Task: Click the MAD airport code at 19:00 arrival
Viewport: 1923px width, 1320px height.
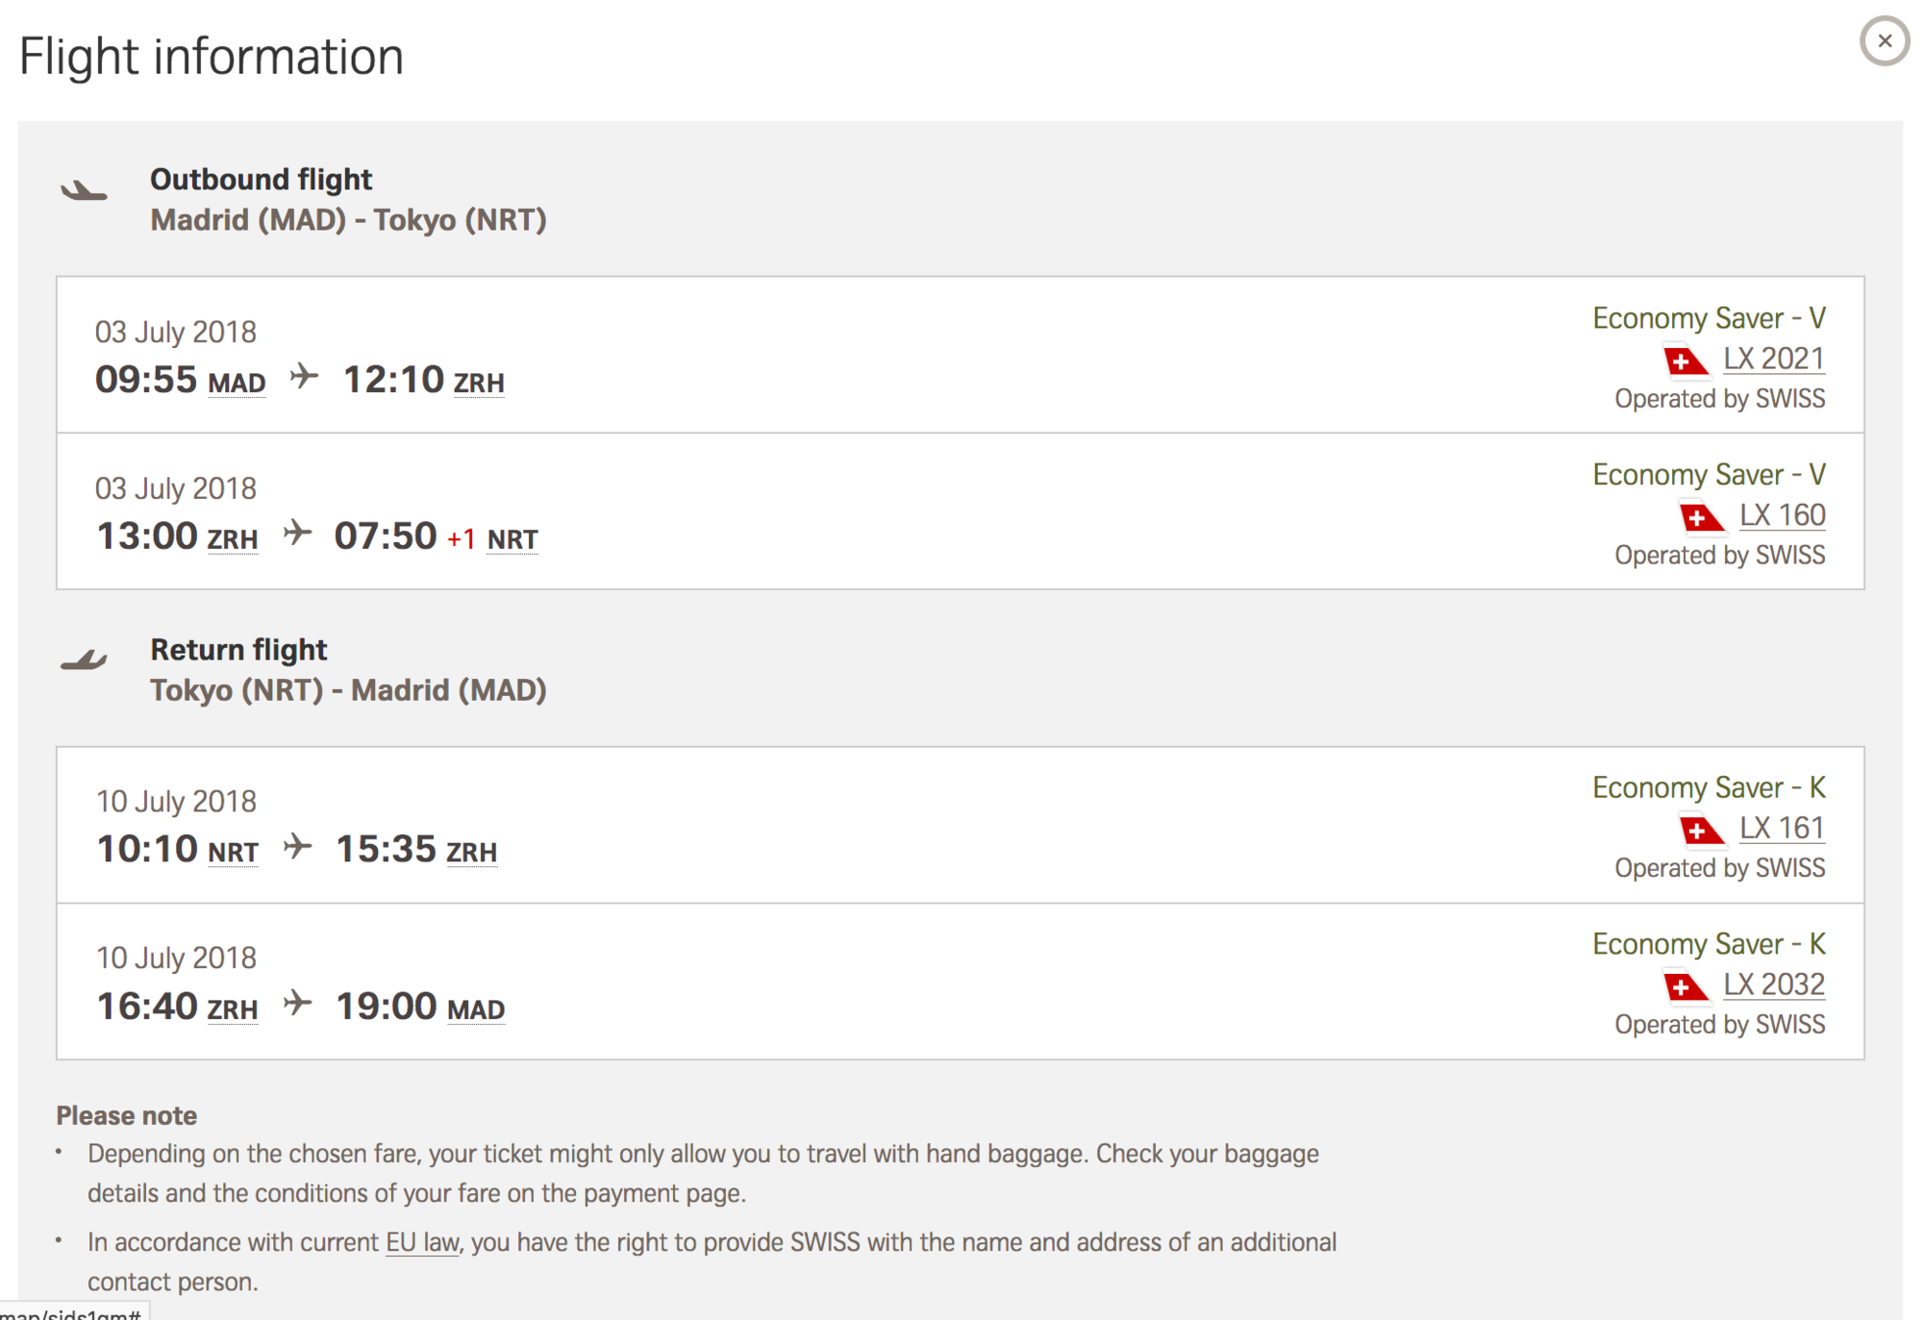Action: tap(476, 1009)
